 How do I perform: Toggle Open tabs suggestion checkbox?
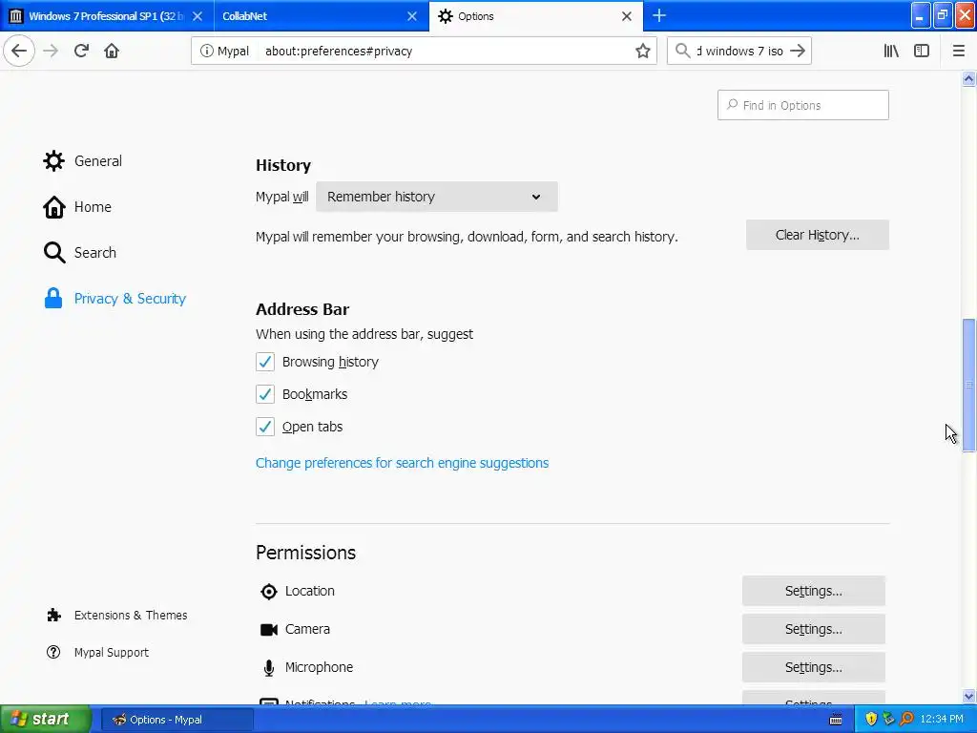265,427
